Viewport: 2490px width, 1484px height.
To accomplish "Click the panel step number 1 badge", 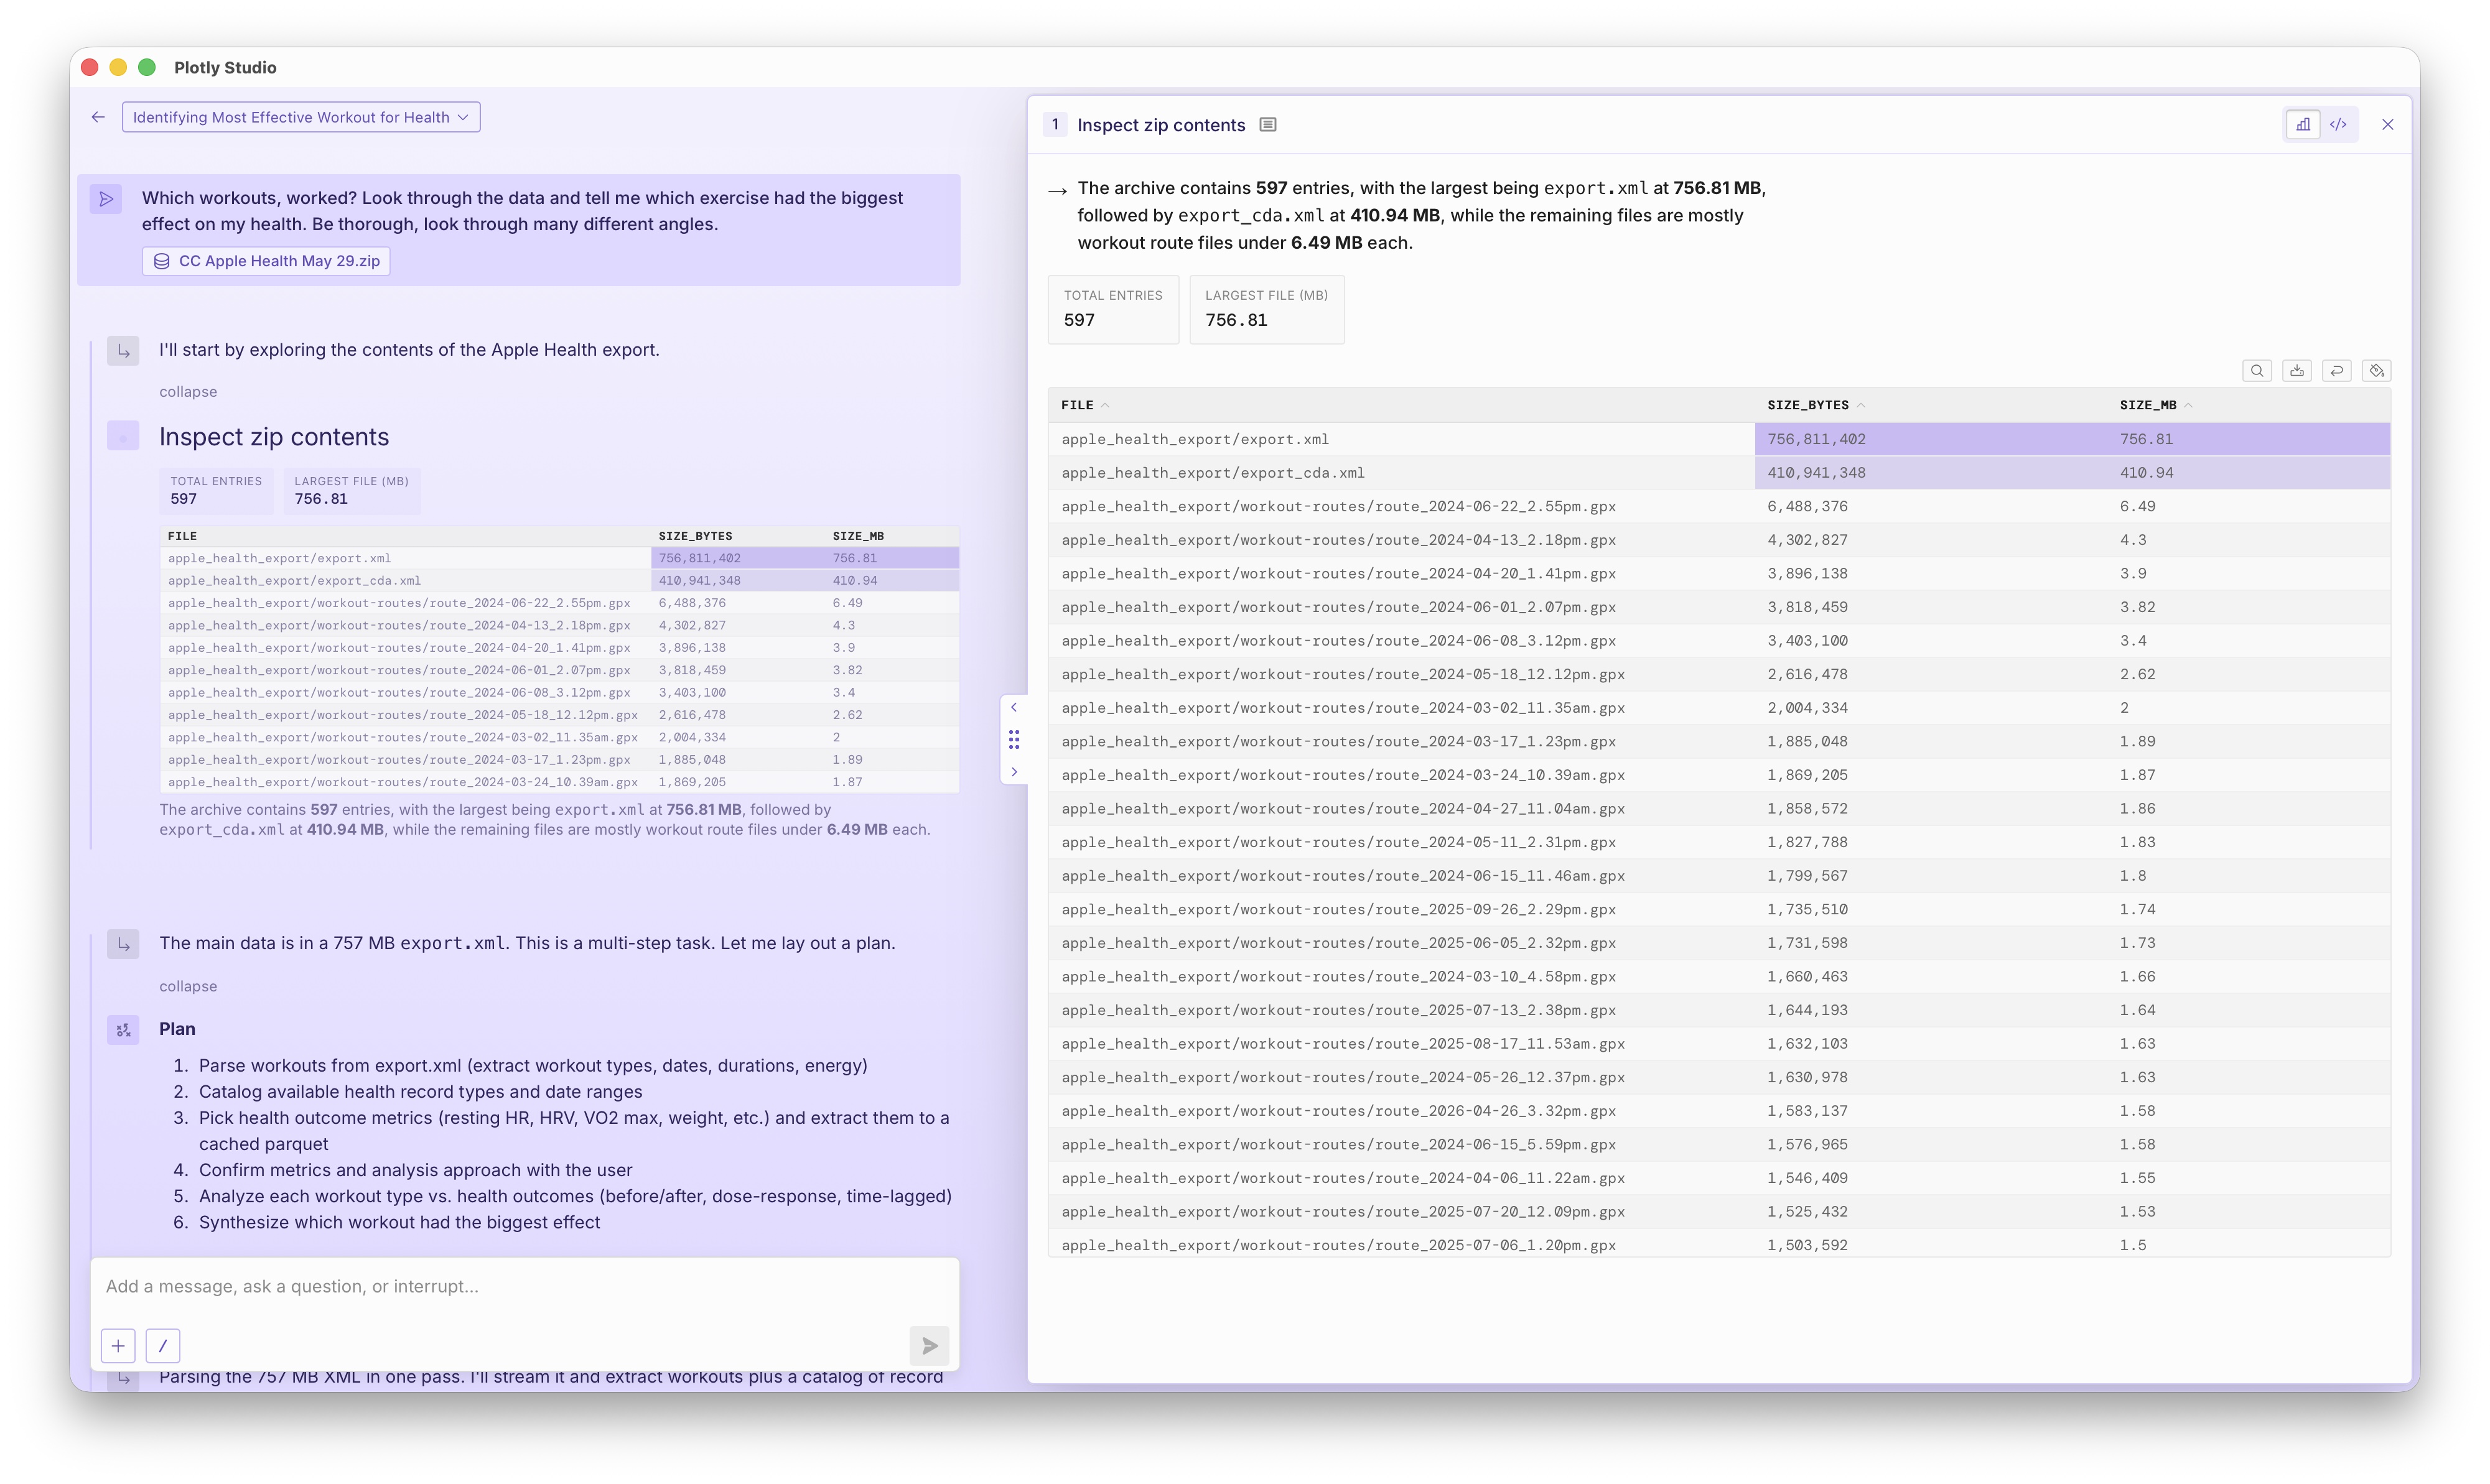I will (x=1055, y=125).
